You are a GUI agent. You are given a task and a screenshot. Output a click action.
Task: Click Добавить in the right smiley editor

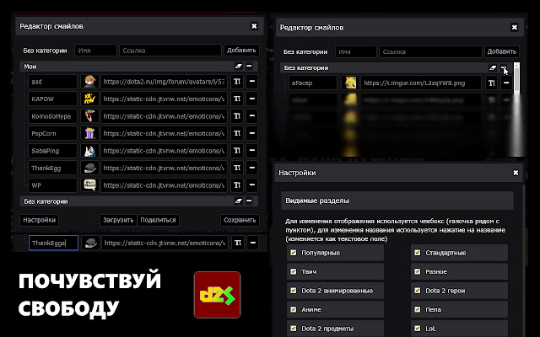502,51
